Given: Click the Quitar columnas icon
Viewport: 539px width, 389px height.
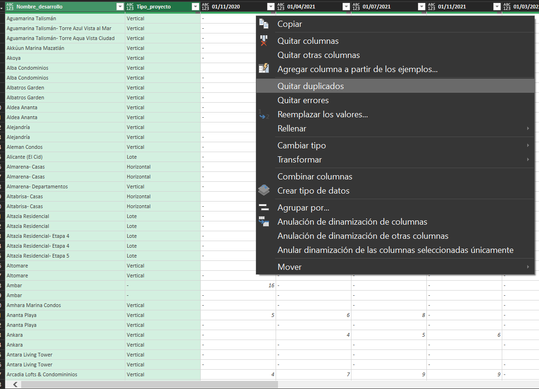Looking at the screenshot, I should (x=264, y=41).
